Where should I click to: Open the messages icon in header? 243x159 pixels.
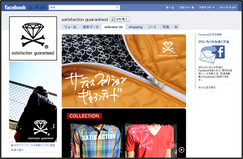point(37,7)
